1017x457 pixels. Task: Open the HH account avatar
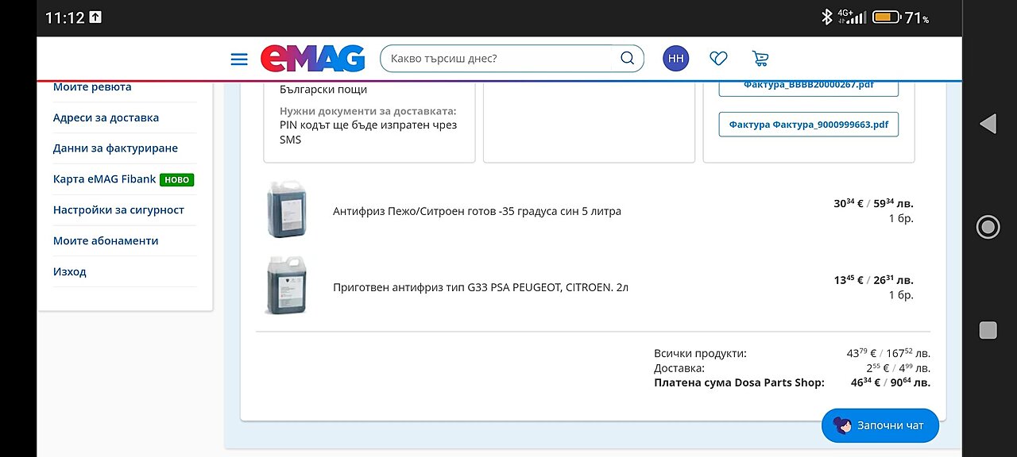point(676,59)
